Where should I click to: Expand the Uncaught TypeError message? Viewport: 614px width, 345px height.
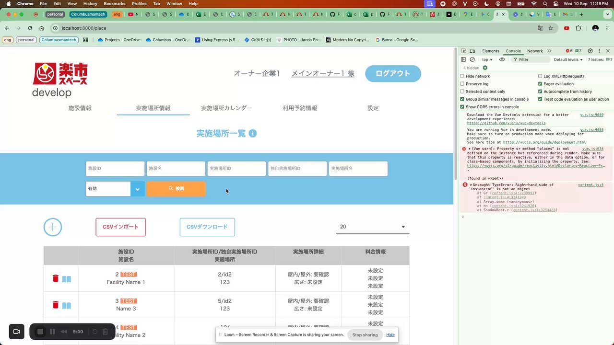point(472,185)
